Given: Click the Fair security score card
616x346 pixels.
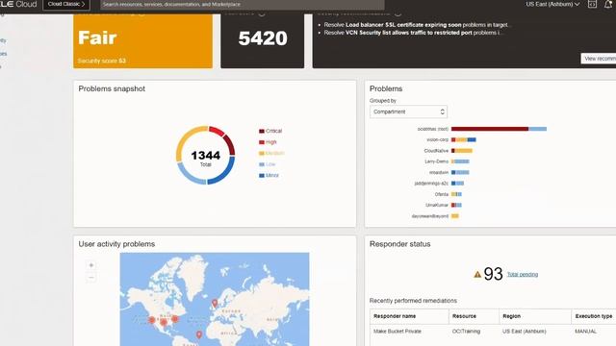Looking at the screenshot, I should pyautogui.click(x=143, y=40).
